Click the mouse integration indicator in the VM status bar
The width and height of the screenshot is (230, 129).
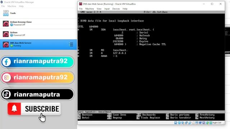207,123
